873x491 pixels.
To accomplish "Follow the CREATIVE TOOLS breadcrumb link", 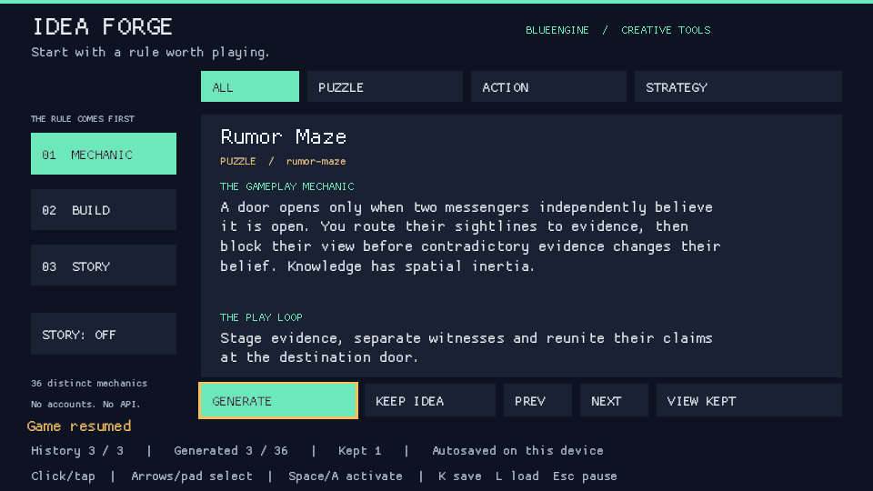I will point(666,30).
